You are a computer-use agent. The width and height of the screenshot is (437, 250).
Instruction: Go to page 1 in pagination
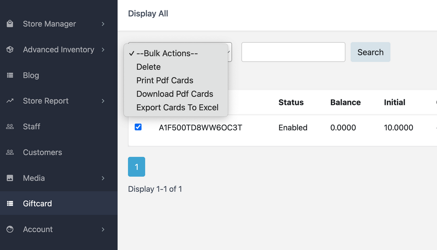[136, 167]
